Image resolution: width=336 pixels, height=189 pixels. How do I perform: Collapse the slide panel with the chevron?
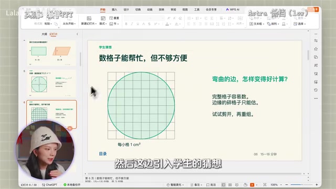pos(77,34)
